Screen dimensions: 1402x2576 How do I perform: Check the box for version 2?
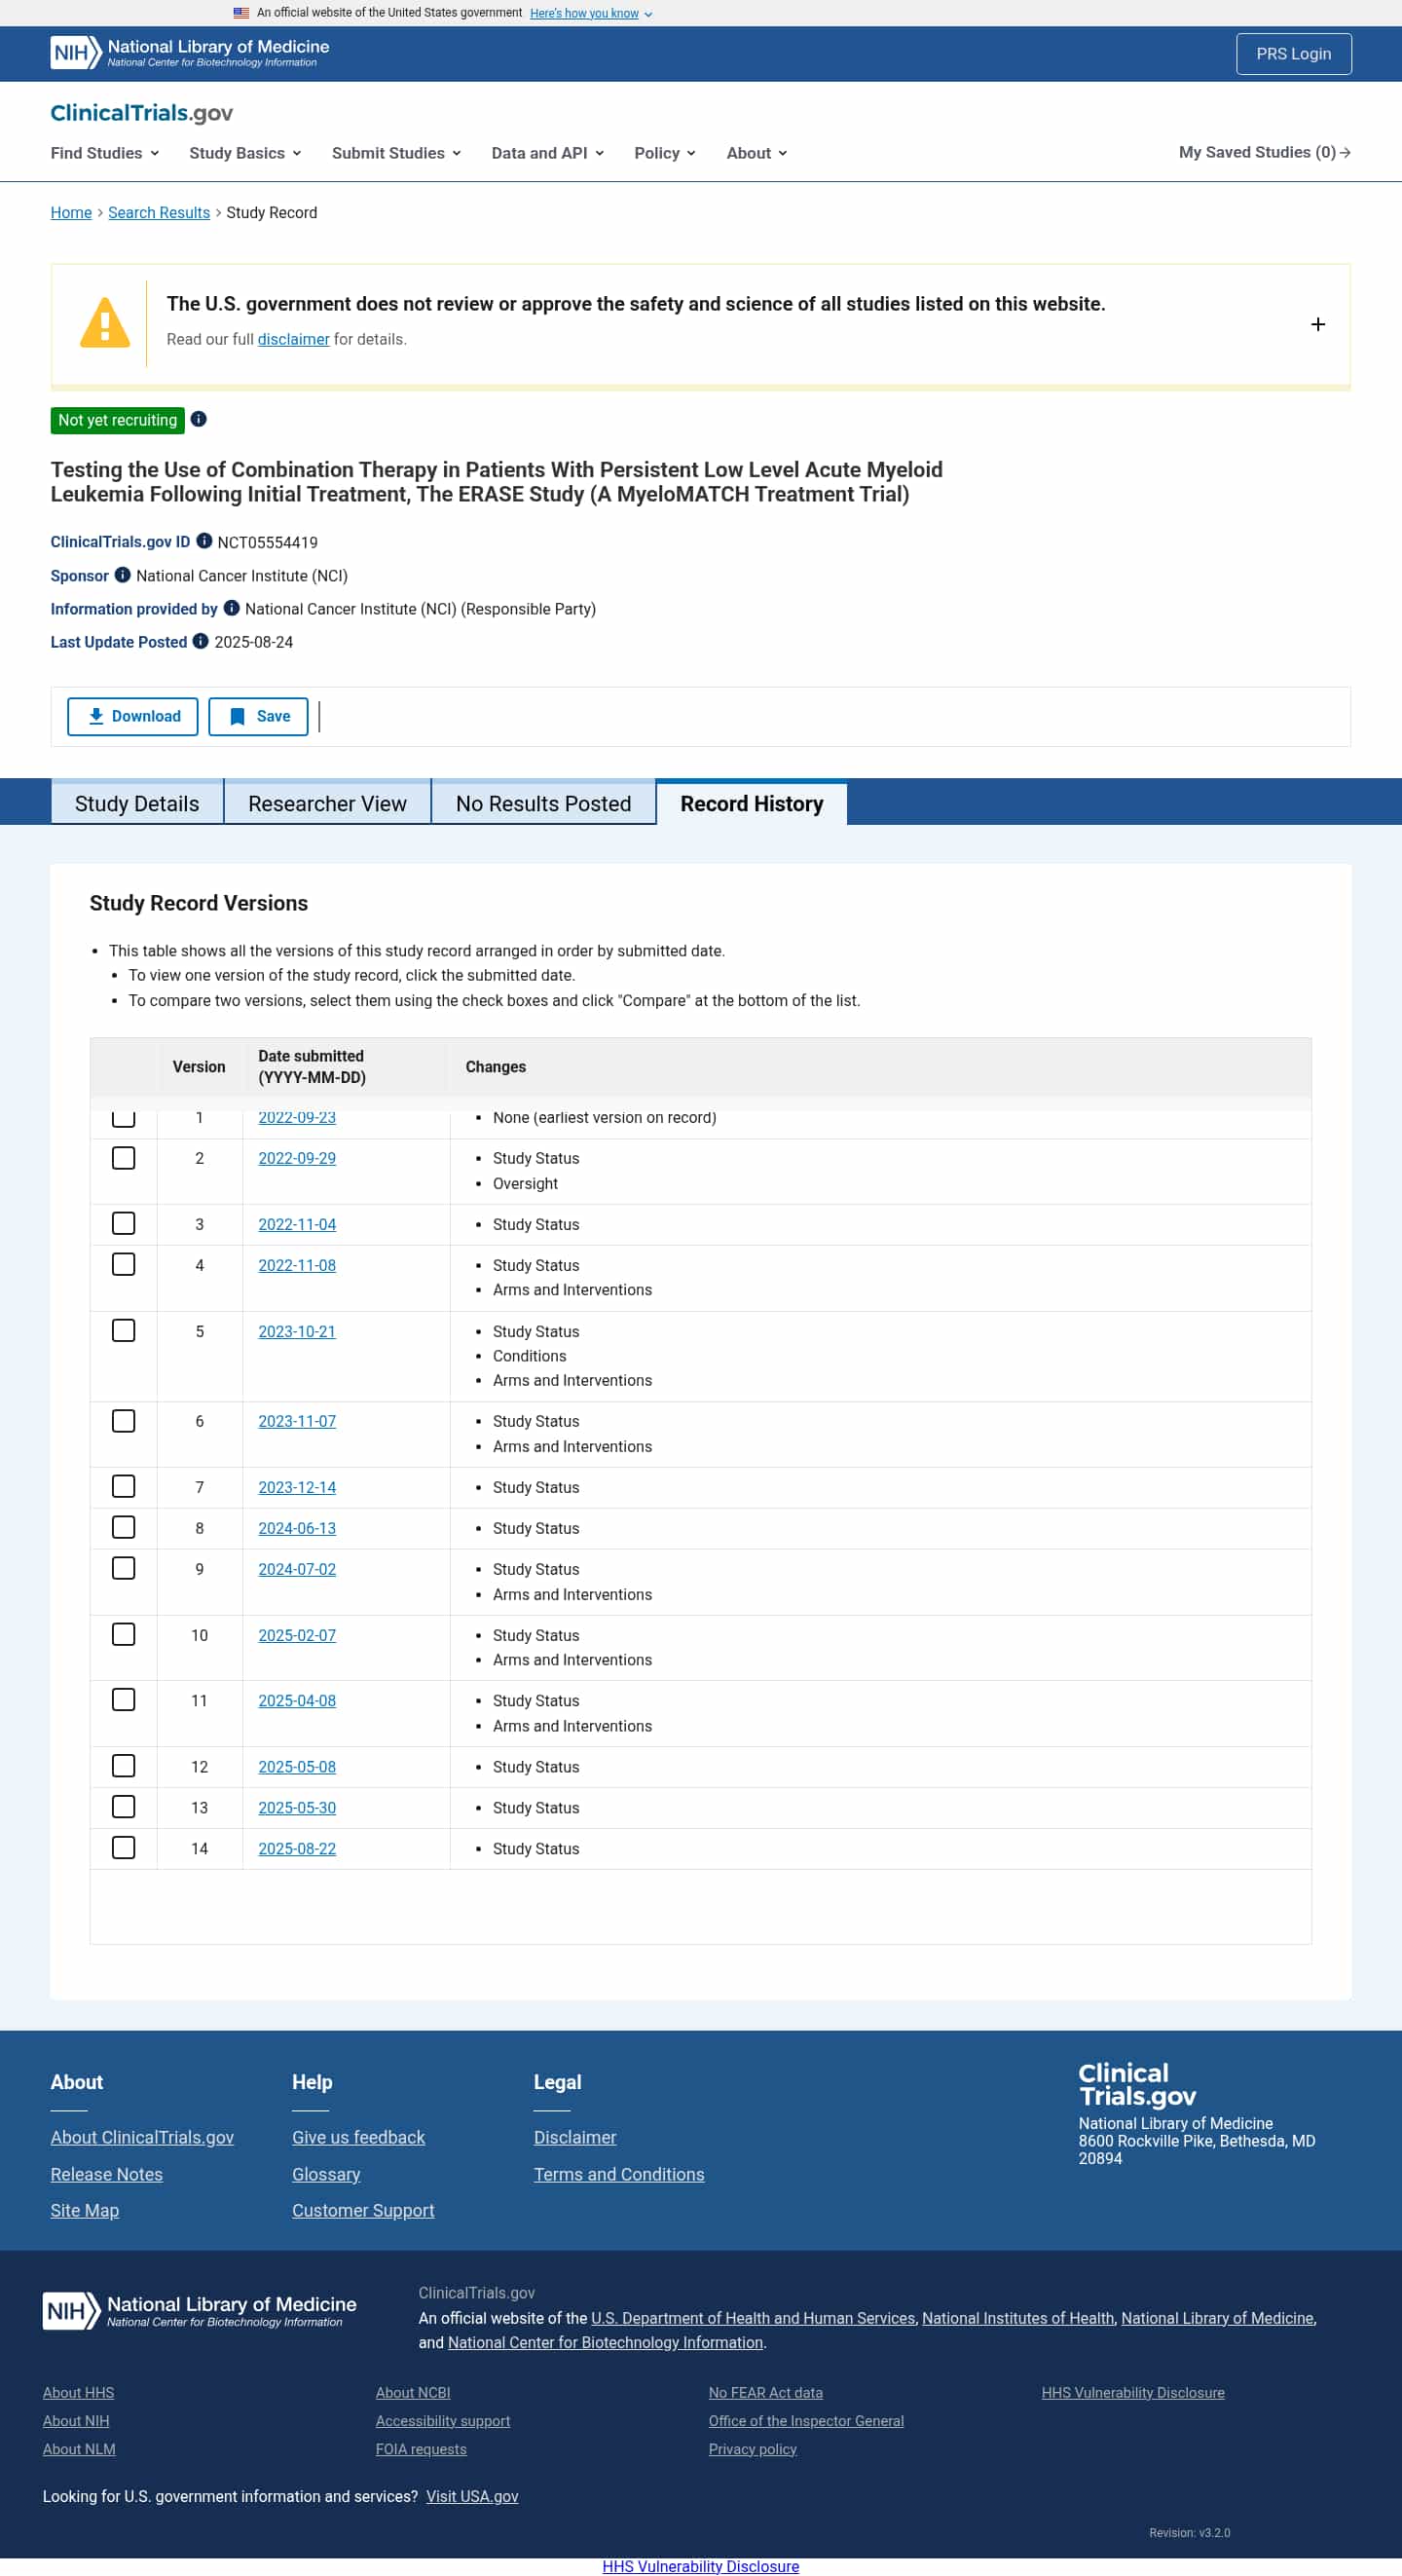pyautogui.click(x=123, y=1158)
